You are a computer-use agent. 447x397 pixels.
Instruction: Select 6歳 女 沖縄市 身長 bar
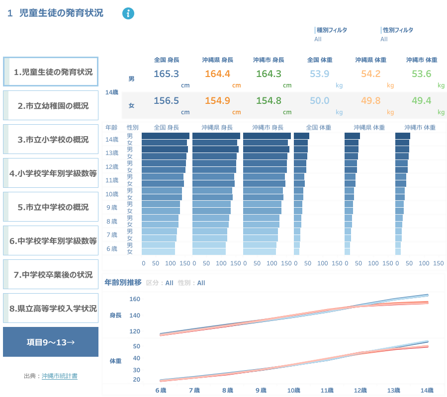pos(260,252)
